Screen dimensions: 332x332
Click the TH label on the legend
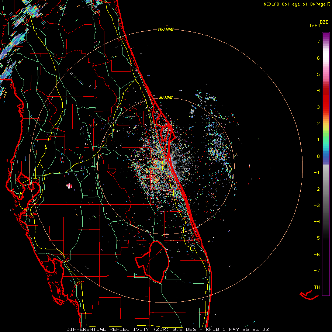tap(317, 287)
